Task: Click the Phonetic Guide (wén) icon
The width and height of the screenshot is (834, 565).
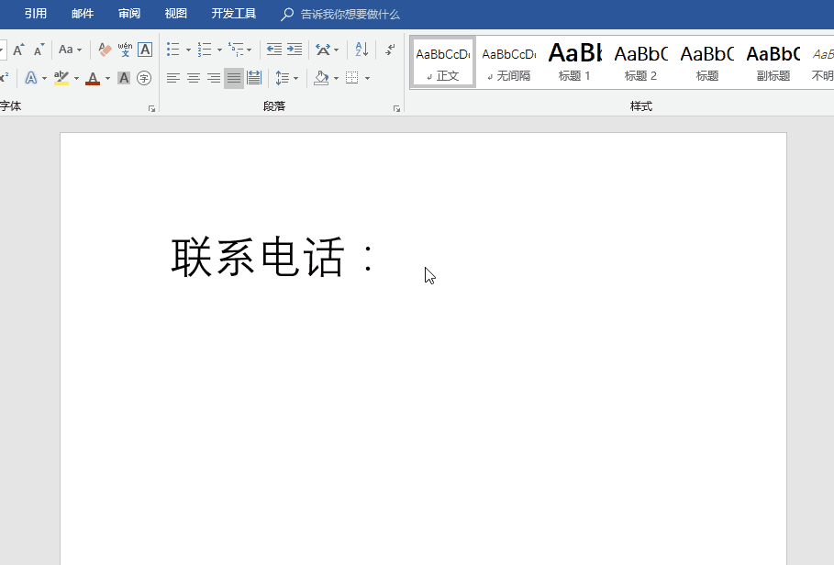Action: click(x=125, y=50)
